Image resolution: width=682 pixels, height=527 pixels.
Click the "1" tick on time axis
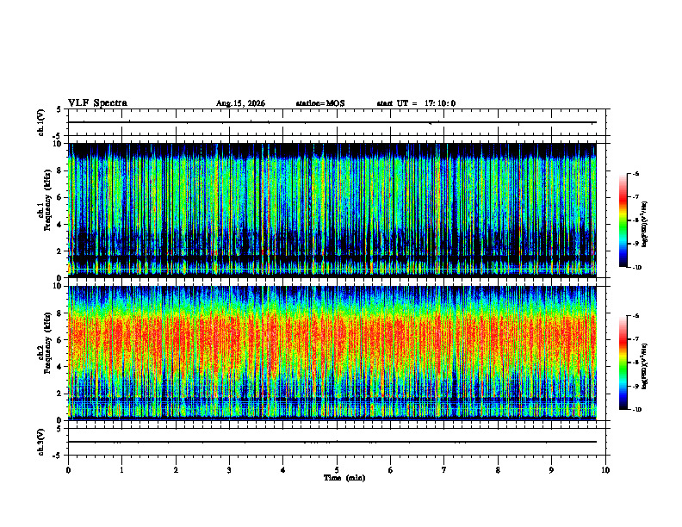(121, 470)
